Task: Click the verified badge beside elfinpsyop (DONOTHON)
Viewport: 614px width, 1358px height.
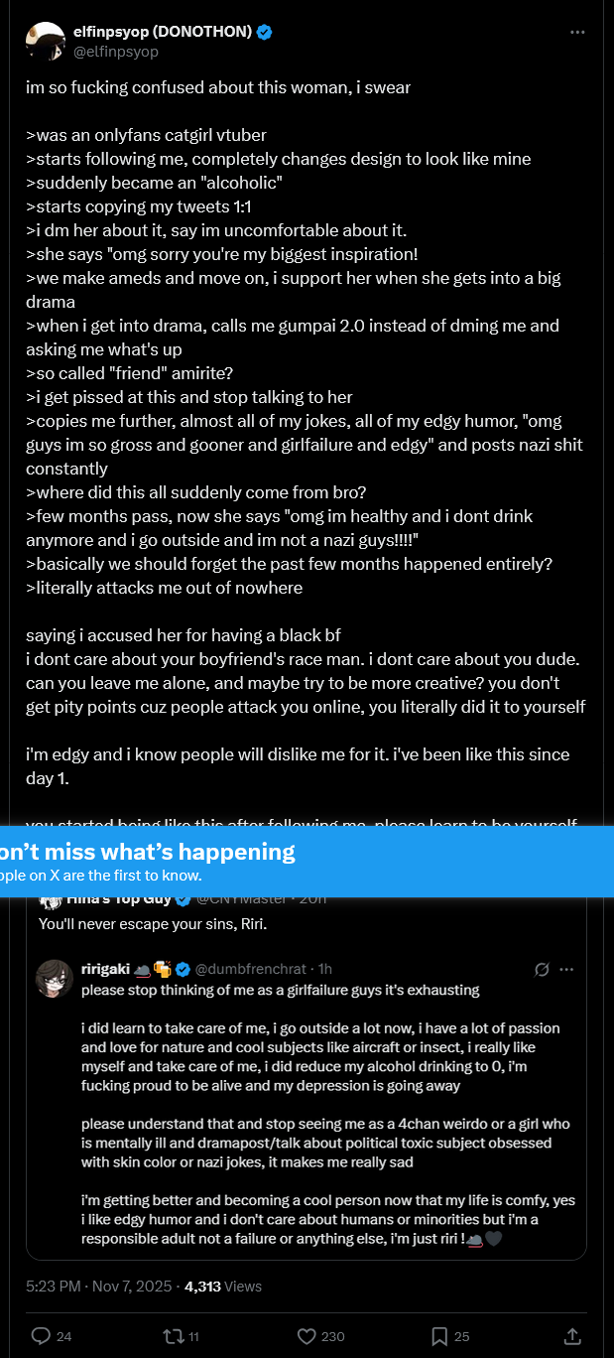Action: [265, 32]
